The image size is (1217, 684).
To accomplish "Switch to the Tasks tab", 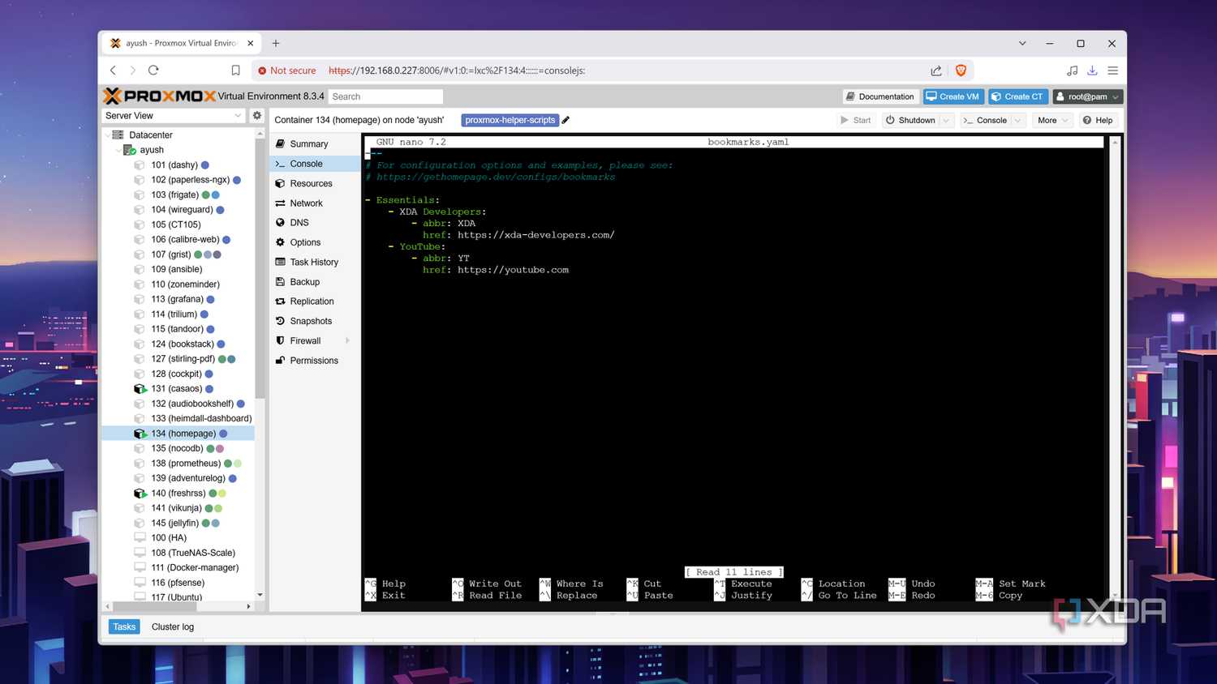I will click(124, 626).
